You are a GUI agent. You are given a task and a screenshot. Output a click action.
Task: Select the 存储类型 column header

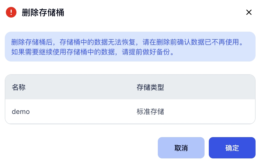pyautogui.click(x=150, y=87)
